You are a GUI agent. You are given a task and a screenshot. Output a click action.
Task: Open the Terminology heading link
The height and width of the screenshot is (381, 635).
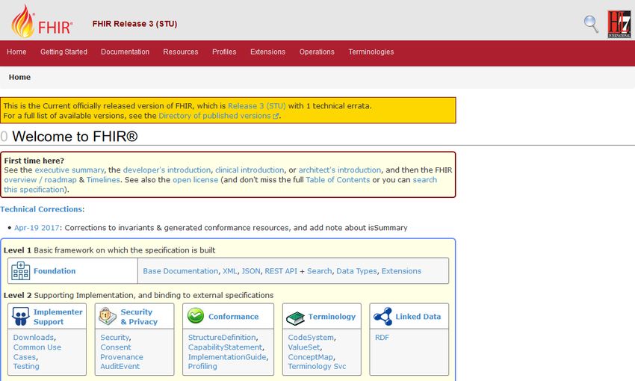click(332, 317)
